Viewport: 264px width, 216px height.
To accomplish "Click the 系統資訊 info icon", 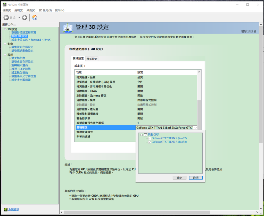I will pyautogui.click(x=6, y=209).
